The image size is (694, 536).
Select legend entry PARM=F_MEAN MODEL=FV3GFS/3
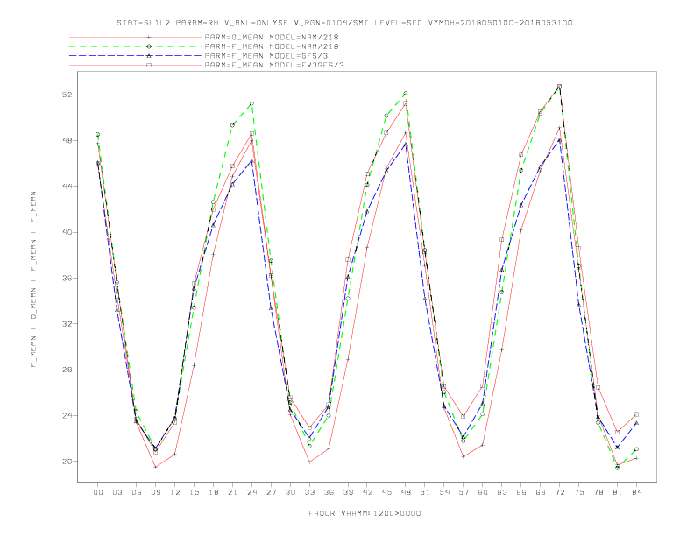(274, 65)
